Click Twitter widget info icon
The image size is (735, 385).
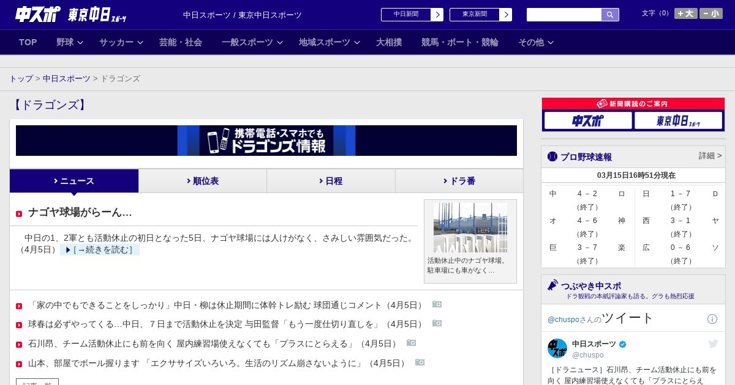(712, 319)
